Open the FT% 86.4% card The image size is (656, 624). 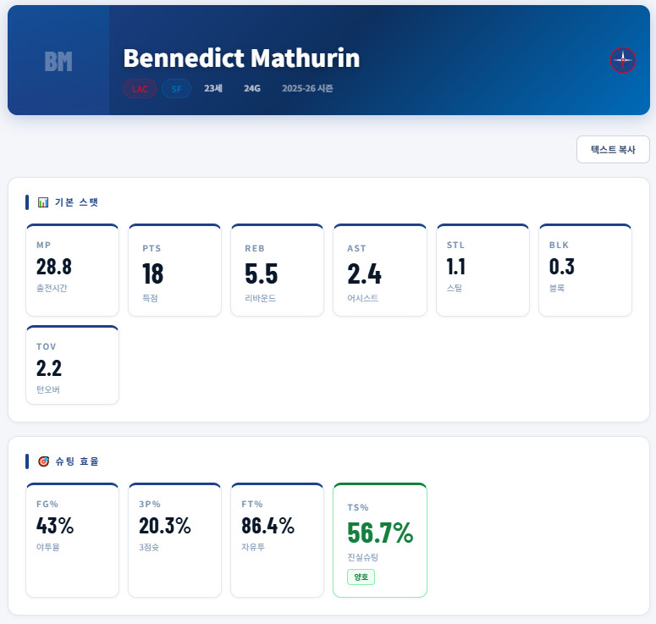tap(277, 540)
